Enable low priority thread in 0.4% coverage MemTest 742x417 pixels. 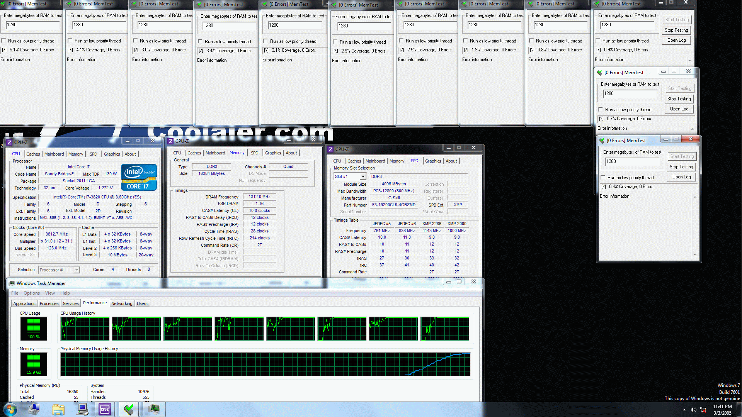[x=603, y=178]
